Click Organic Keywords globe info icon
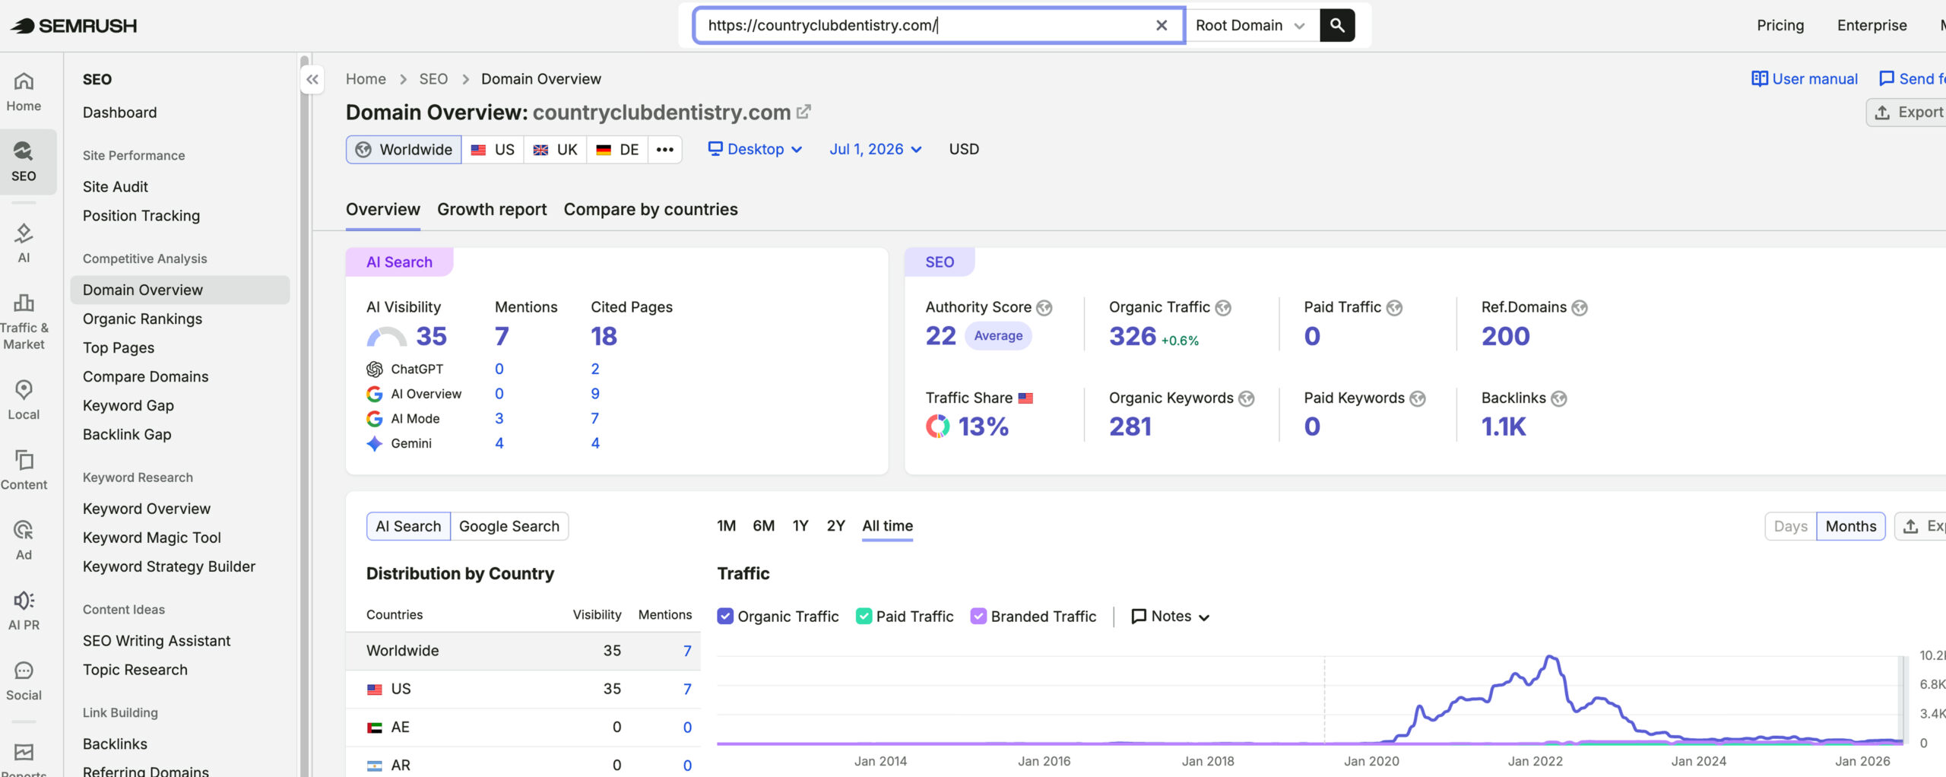The height and width of the screenshot is (777, 1946). (x=1247, y=398)
